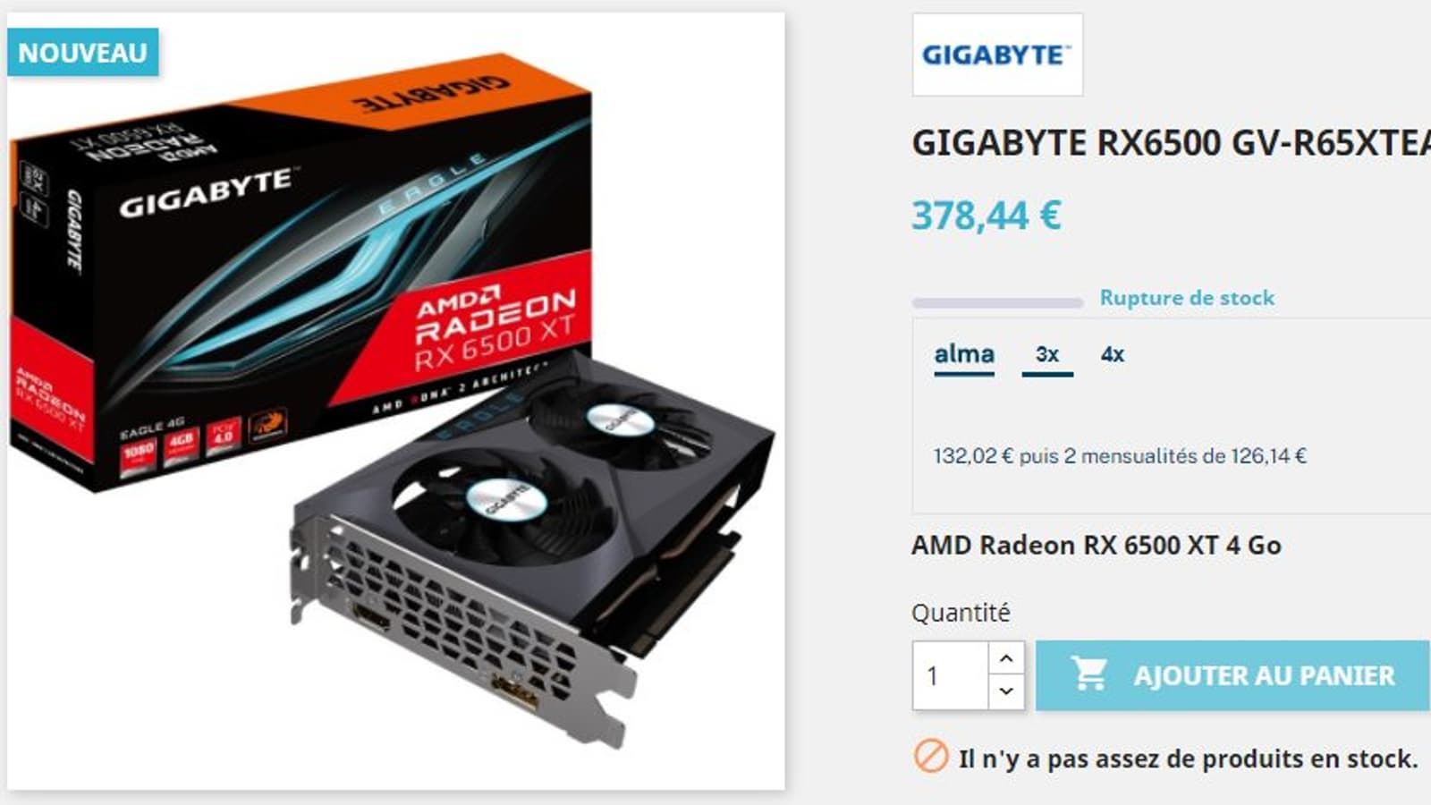This screenshot has width=1431, height=805.
Task: Click the Gigabyte brand logo
Action: [x=997, y=55]
